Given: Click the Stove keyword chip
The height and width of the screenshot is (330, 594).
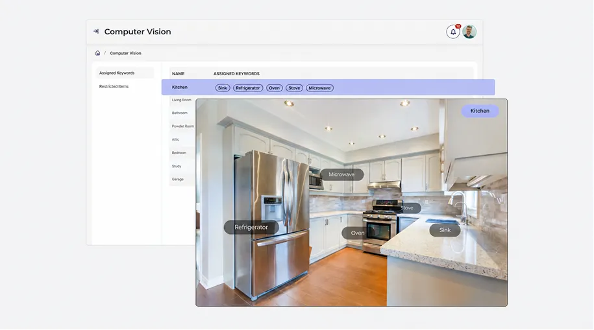Looking at the screenshot, I should pyautogui.click(x=294, y=88).
